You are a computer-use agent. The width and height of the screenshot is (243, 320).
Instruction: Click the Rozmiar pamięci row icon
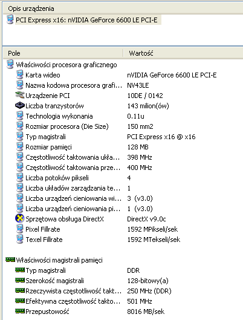[19, 146]
